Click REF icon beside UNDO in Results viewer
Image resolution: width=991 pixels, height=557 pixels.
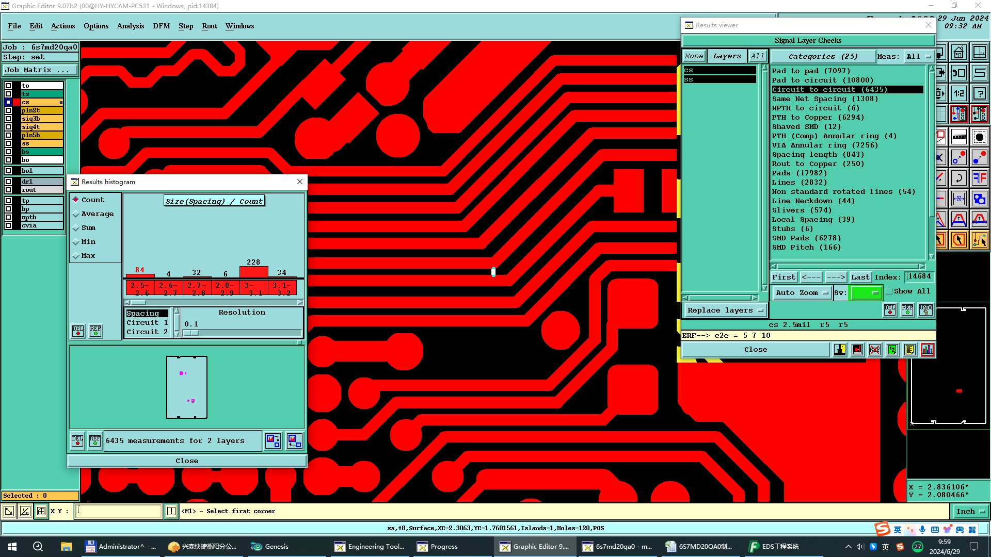(x=907, y=309)
